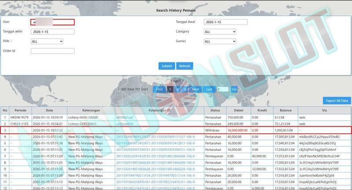Open the Games dropdown
Screen dimensions: 352x190
220,41
